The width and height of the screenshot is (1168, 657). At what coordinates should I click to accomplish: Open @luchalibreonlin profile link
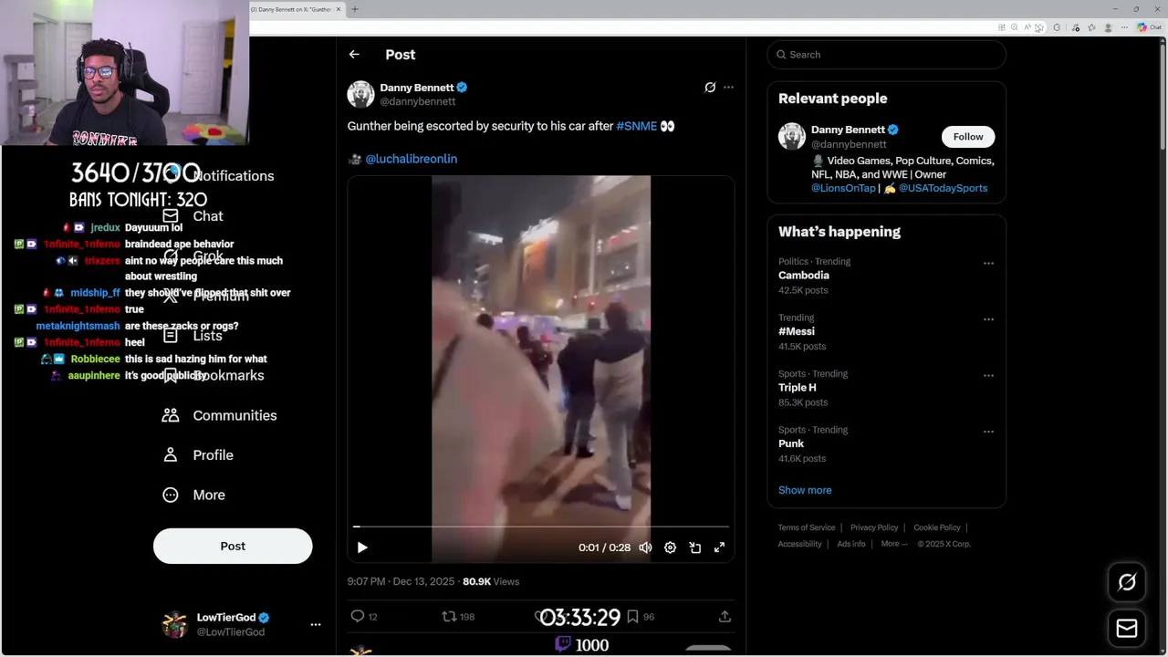pos(412,159)
